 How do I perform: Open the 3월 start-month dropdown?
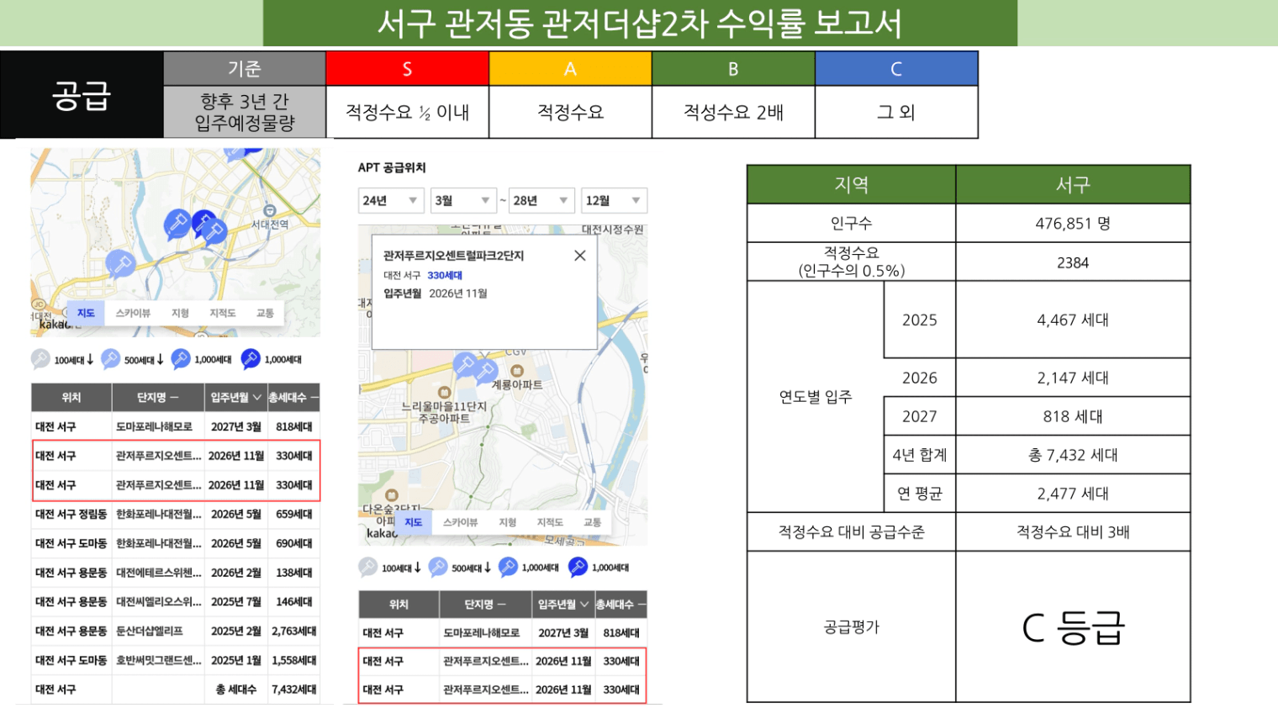(463, 200)
